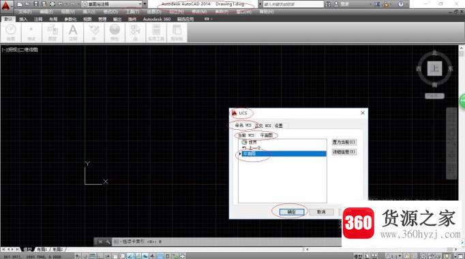
Task: Expand the 修改 ribbon panel icon
Action: 31,33
